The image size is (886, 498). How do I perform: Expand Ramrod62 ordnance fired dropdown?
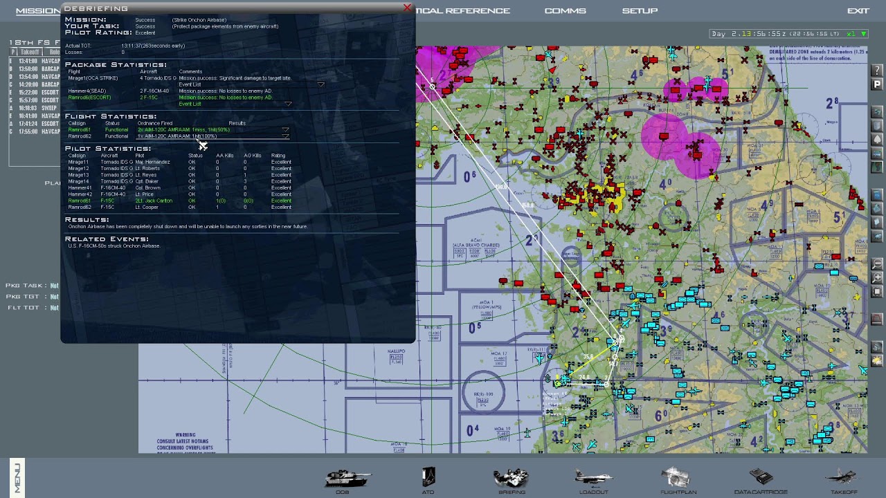pyautogui.click(x=285, y=136)
